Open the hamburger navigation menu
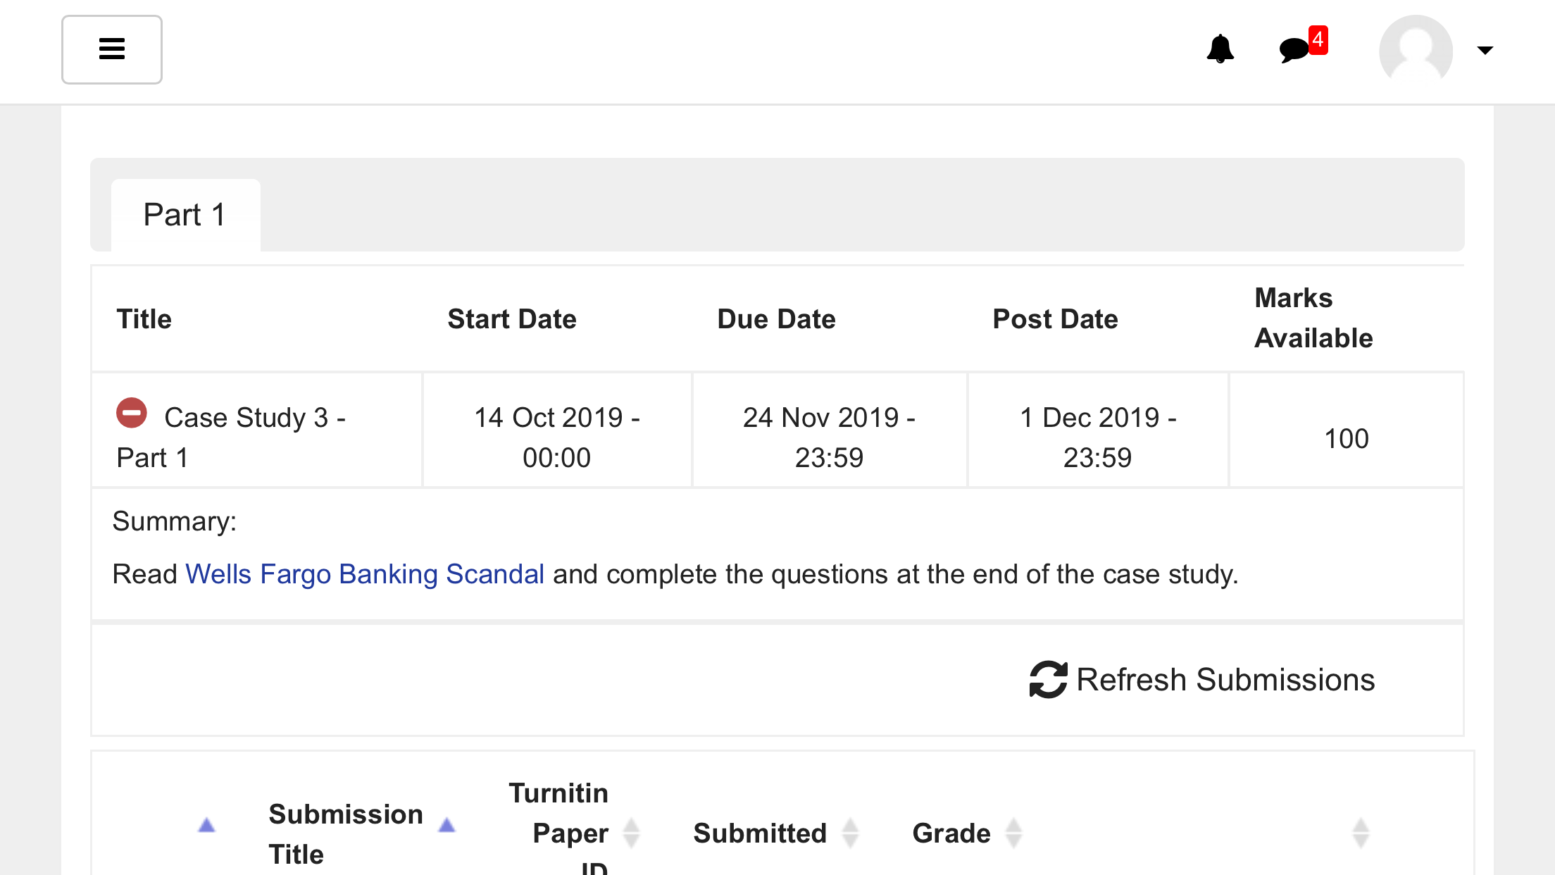This screenshot has height=875, width=1555. (x=112, y=49)
